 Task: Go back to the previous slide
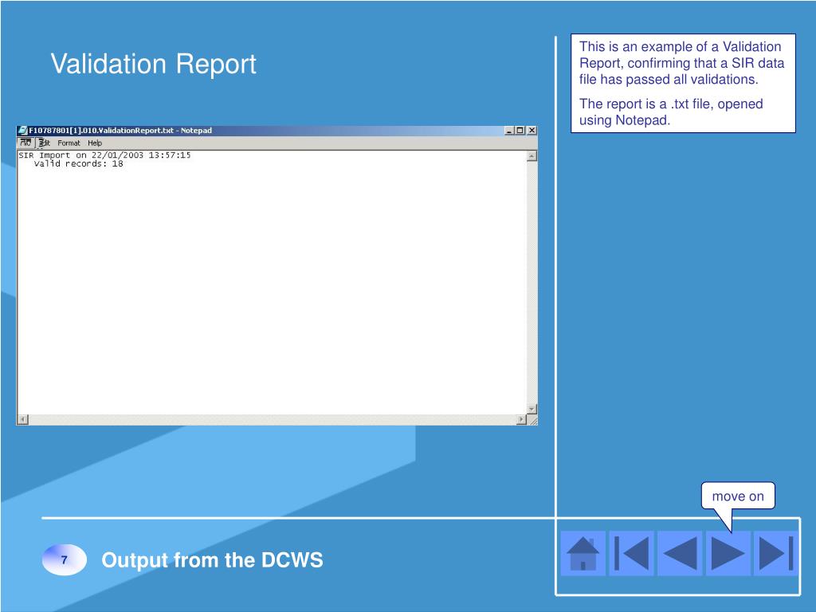[680, 553]
